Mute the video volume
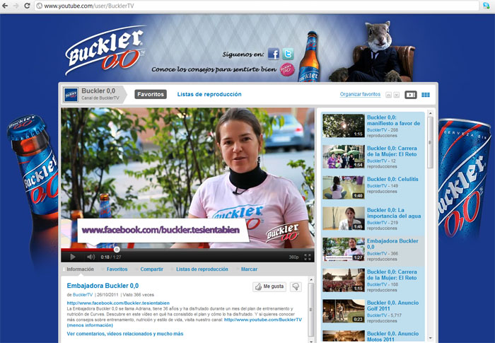This screenshot has height=343, width=495. click(91, 257)
